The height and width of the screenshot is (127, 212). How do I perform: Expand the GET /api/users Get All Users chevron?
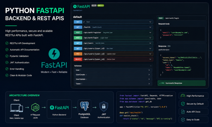click(x=150, y=43)
